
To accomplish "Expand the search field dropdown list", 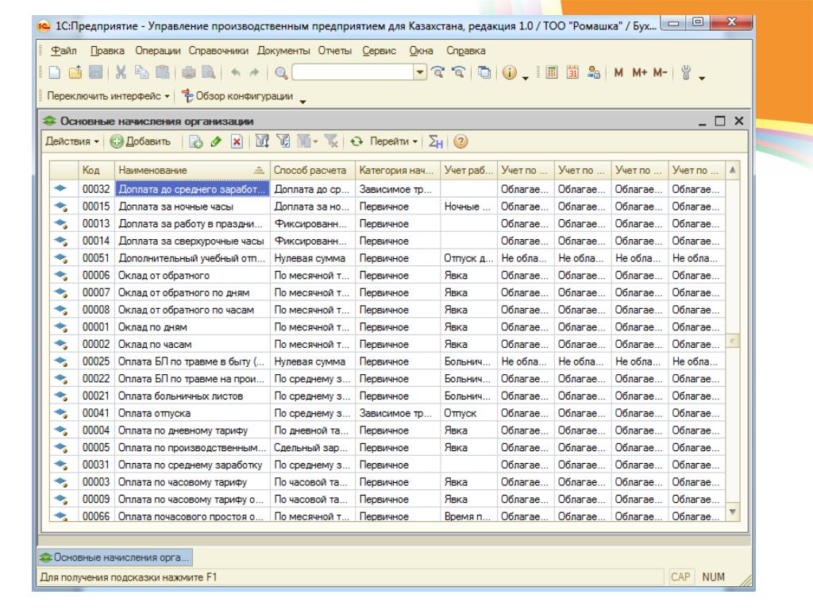I will click(x=420, y=72).
